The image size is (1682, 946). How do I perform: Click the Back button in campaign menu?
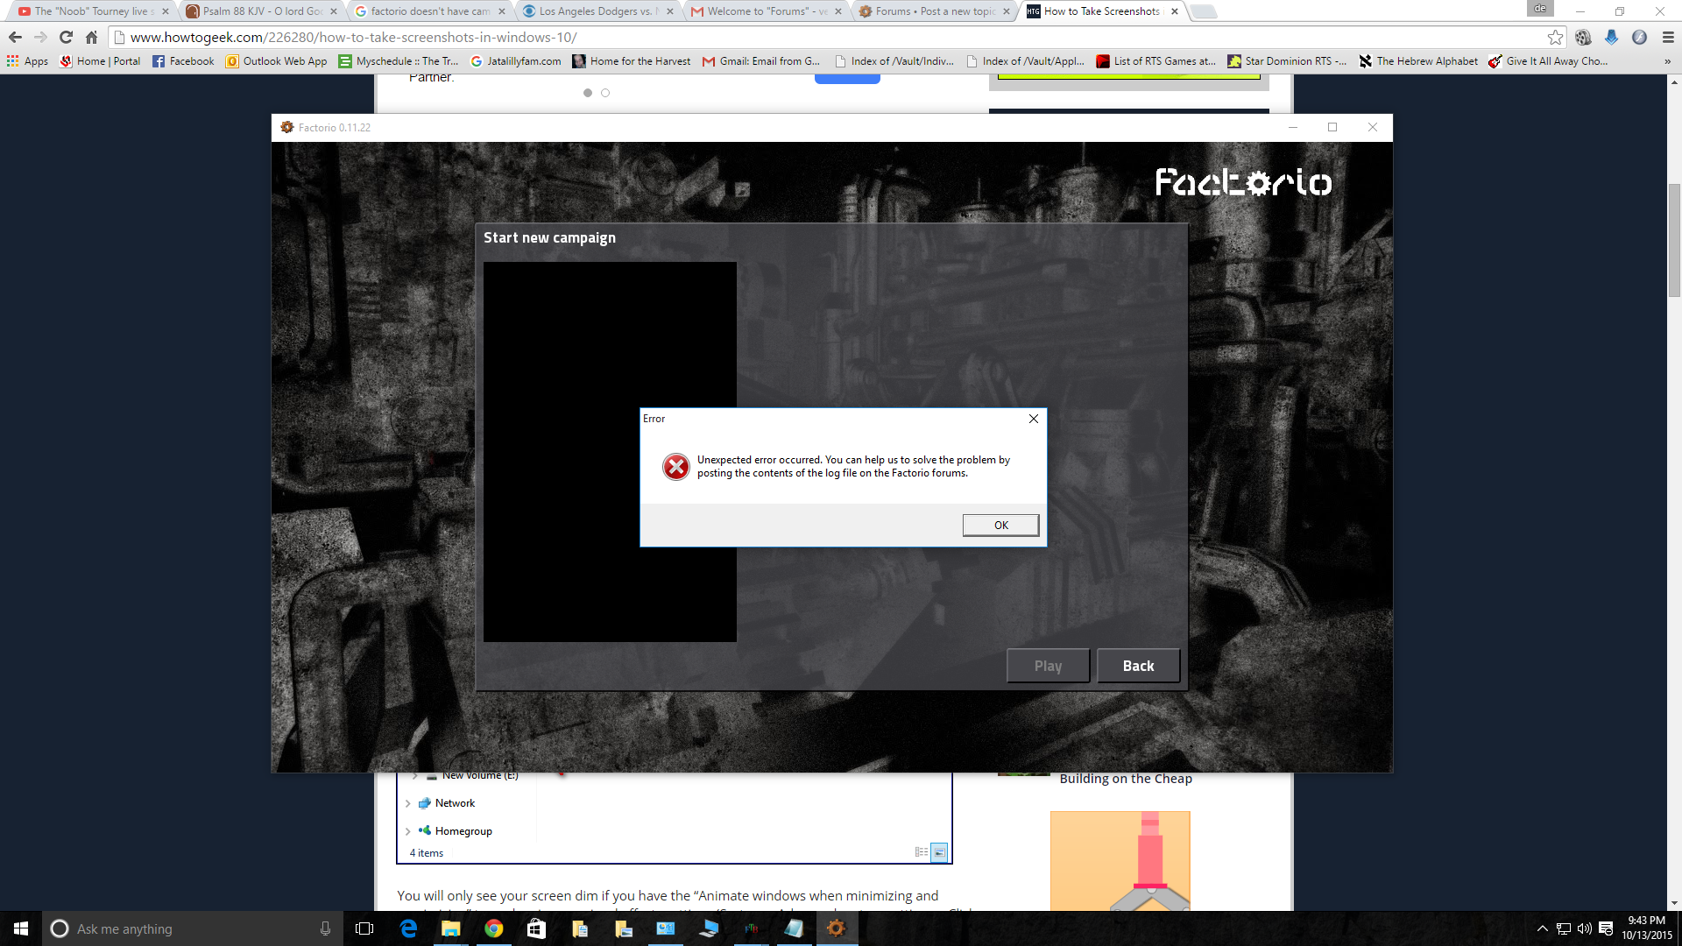click(1138, 666)
